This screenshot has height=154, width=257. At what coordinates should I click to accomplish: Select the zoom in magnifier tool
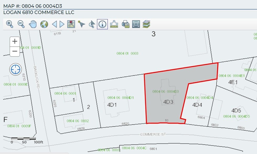[10, 24]
